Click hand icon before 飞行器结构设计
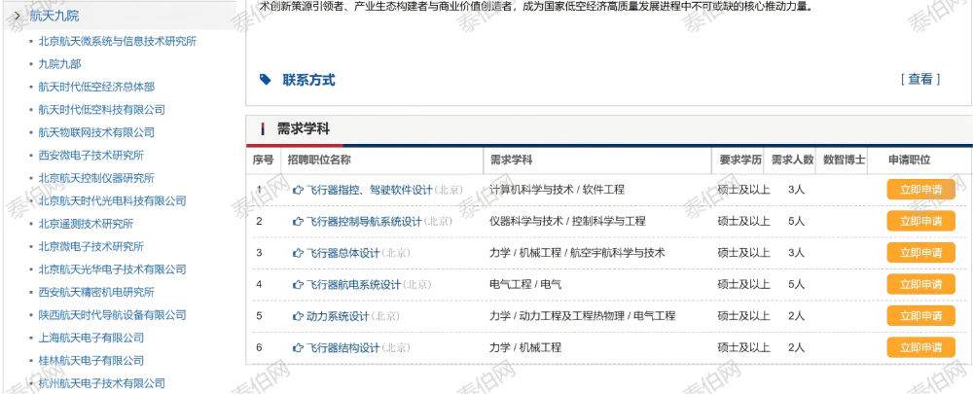 click(298, 348)
